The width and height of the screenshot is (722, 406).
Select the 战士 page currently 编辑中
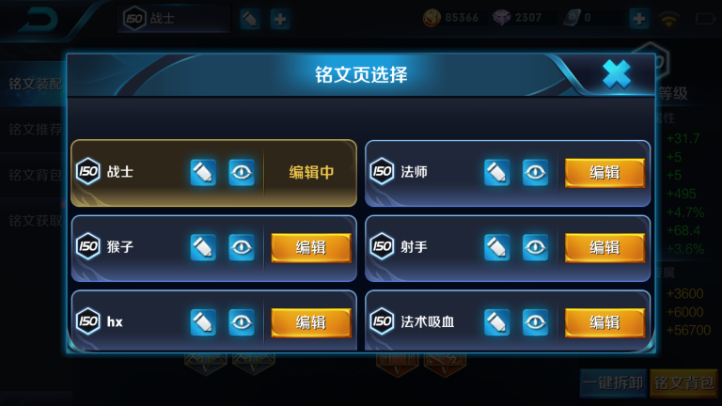(213, 173)
